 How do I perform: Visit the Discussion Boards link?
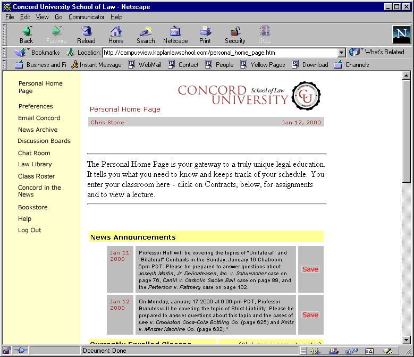[44, 141]
